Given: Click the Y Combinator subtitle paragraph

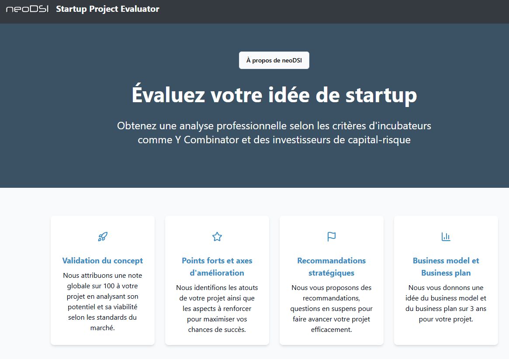Looking at the screenshot, I should pos(274,133).
